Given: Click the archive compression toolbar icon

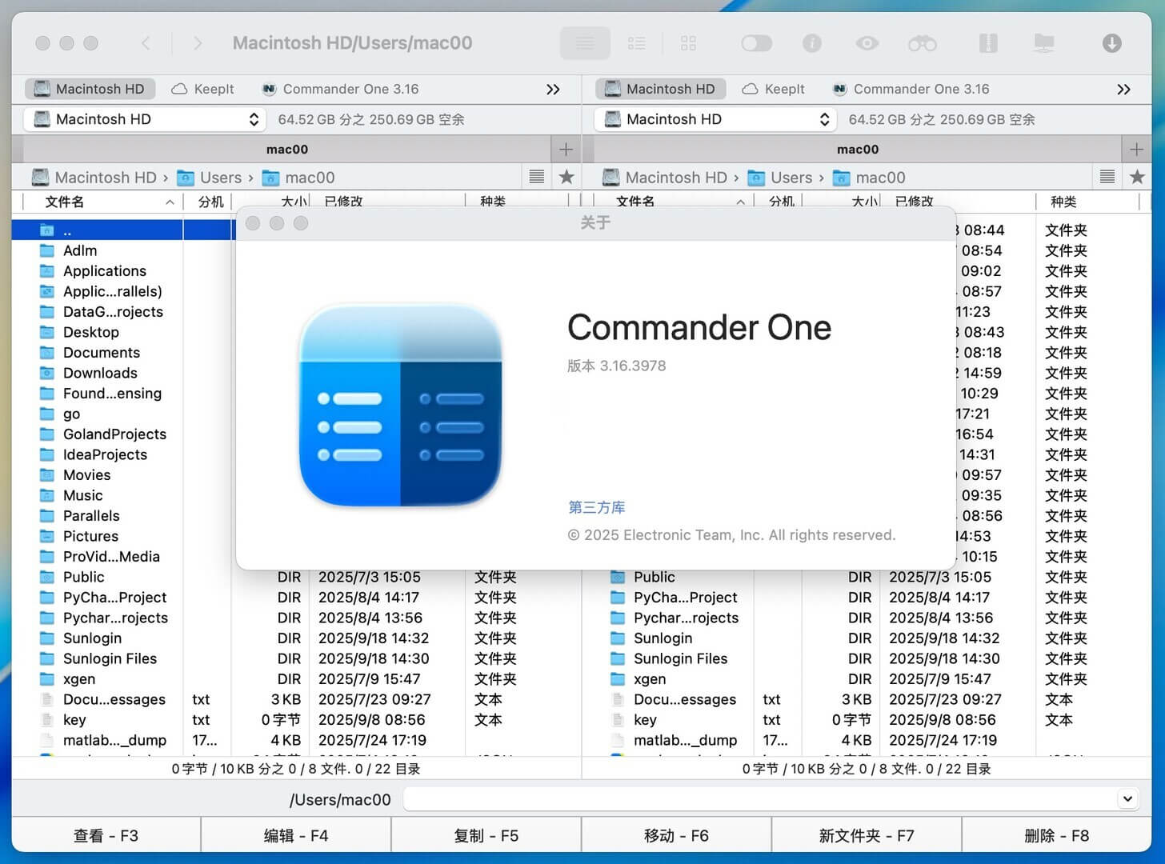Looking at the screenshot, I should 989,43.
